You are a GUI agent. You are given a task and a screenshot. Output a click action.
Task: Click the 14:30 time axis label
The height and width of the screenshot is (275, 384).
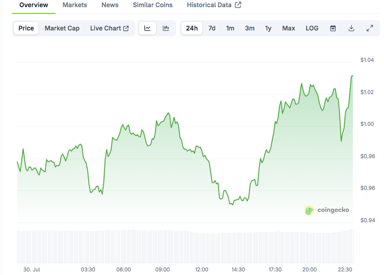[238, 269]
